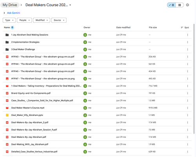The image size is (196, 157).
Task: Select Deal-Makers-By-Jay-Abraham.pdf file name
Action: click(29, 137)
